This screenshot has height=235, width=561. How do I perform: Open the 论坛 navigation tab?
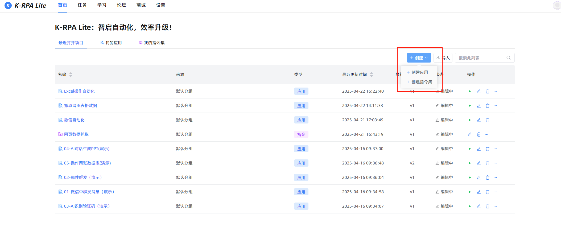tap(121, 5)
